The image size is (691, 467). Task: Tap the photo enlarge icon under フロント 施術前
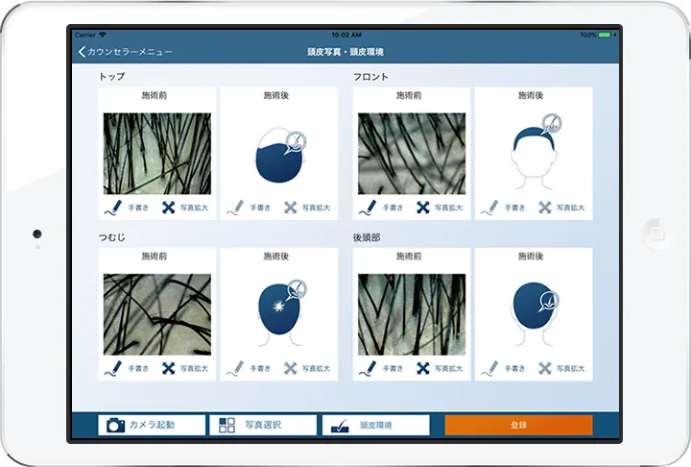click(423, 207)
